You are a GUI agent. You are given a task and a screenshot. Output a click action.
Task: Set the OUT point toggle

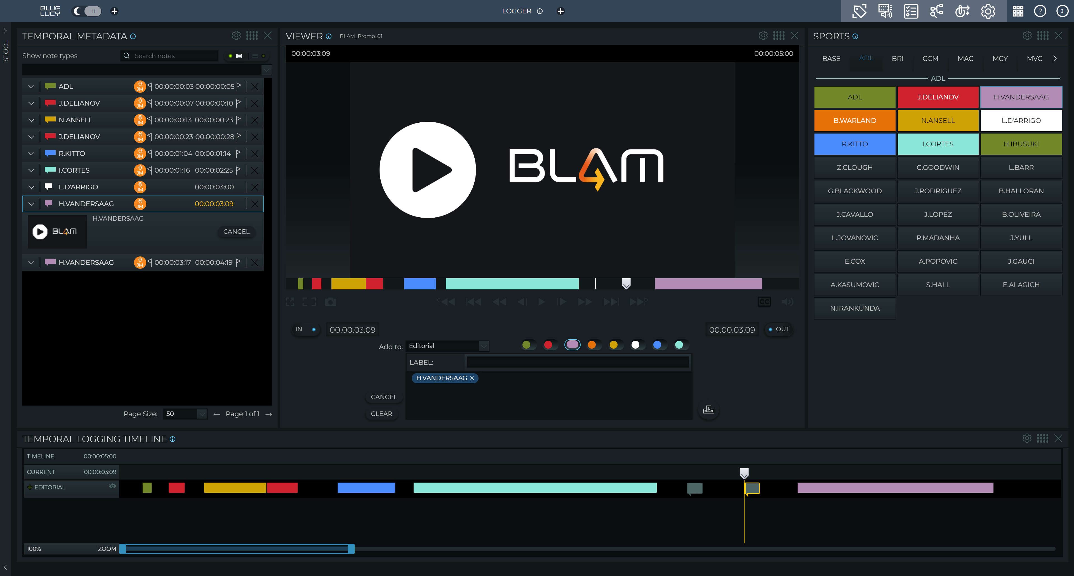779,329
